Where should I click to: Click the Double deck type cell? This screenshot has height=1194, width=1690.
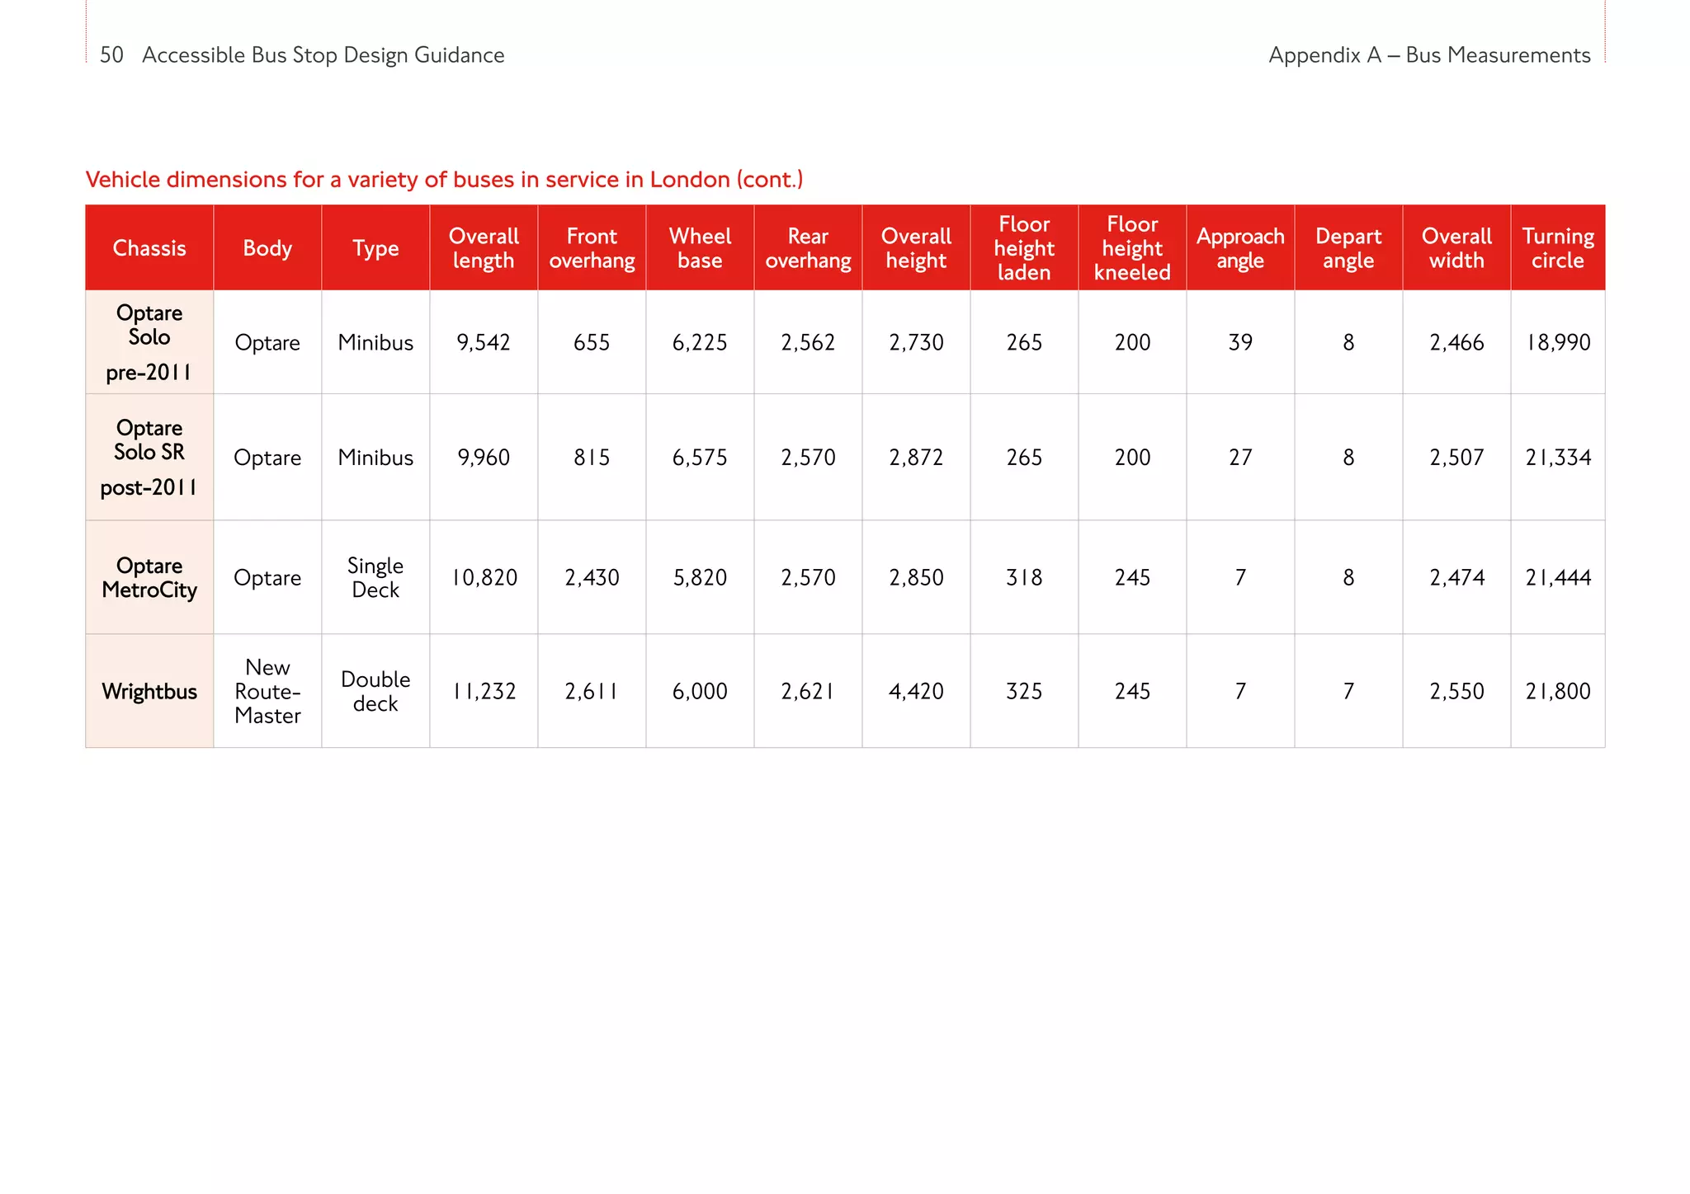375,691
